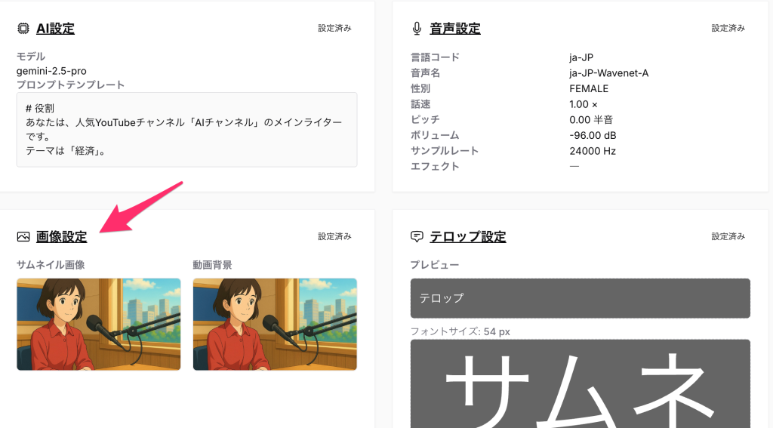
Task: Click the chip icon beside AI設定
Action: [x=23, y=29]
